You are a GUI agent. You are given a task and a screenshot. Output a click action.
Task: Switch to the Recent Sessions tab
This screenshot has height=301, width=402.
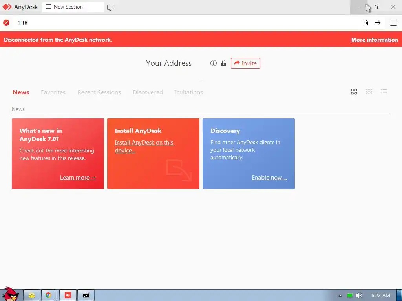pos(99,92)
